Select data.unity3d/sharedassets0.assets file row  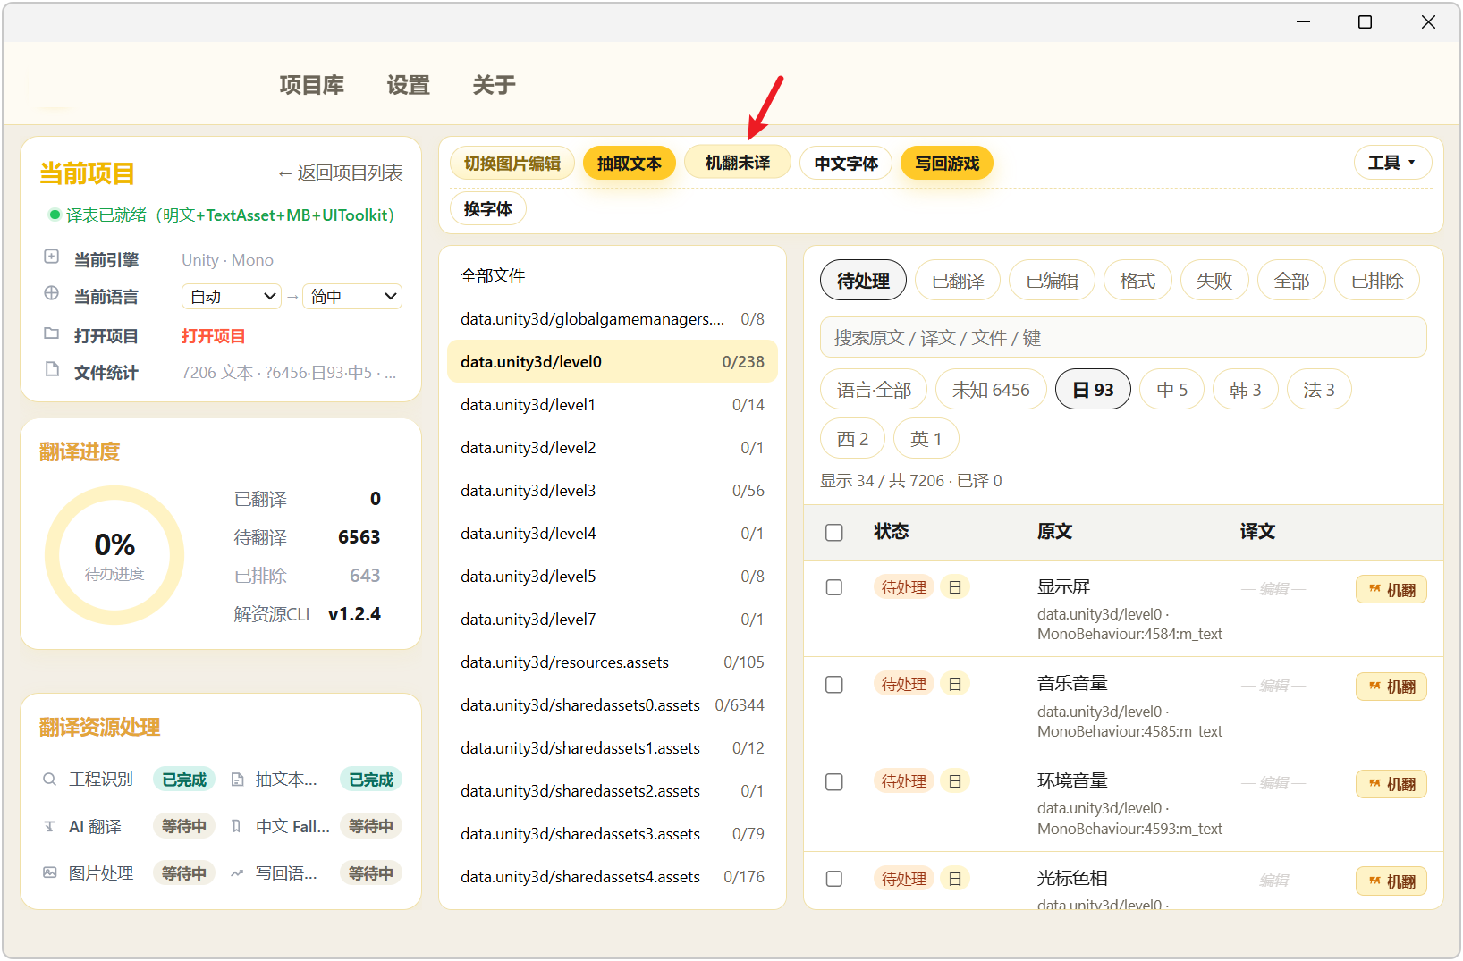click(x=613, y=705)
